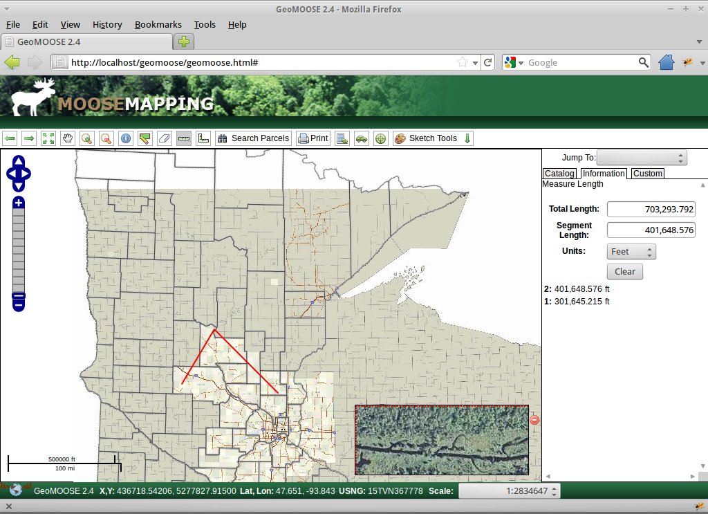The image size is (708, 514).
Task: Go to previous map extent arrow
Action: (10, 138)
